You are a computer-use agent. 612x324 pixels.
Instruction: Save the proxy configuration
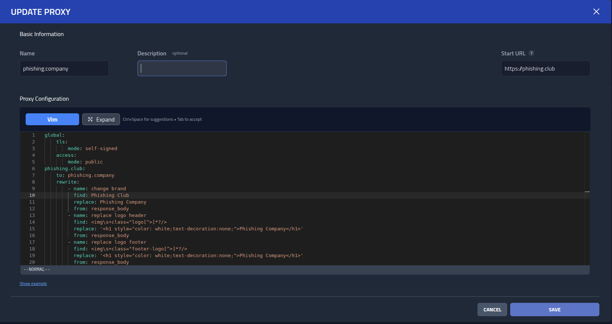pyautogui.click(x=555, y=310)
